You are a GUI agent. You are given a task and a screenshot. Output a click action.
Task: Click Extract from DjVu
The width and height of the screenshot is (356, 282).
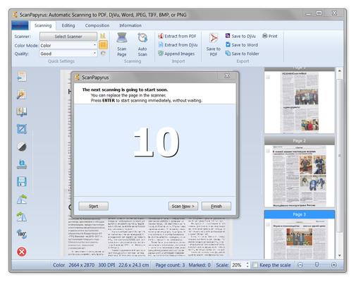pos(178,44)
